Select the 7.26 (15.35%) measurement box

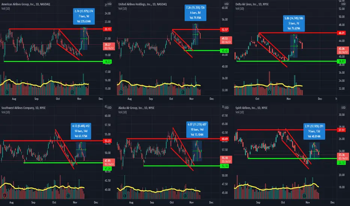click(x=195, y=13)
